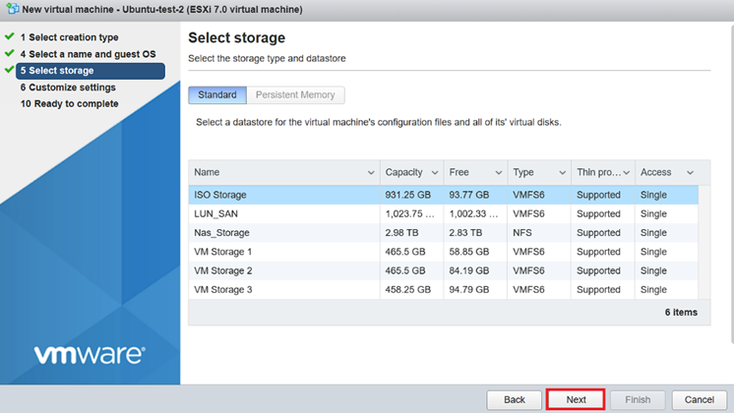734x413 pixels.
Task: Cancel the new virtual machine wizard
Action: coord(699,399)
